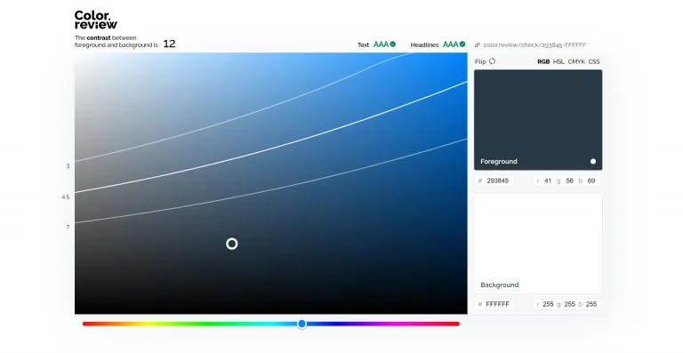Switch to the HSL color mode tab
This screenshot has height=353, width=683.
coord(558,62)
